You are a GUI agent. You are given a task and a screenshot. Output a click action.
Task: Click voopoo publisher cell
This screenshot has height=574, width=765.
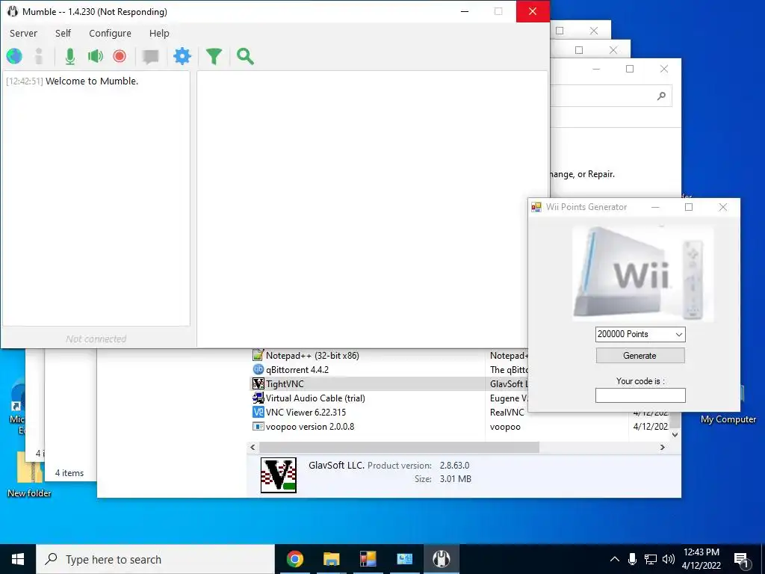click(505, 427)
